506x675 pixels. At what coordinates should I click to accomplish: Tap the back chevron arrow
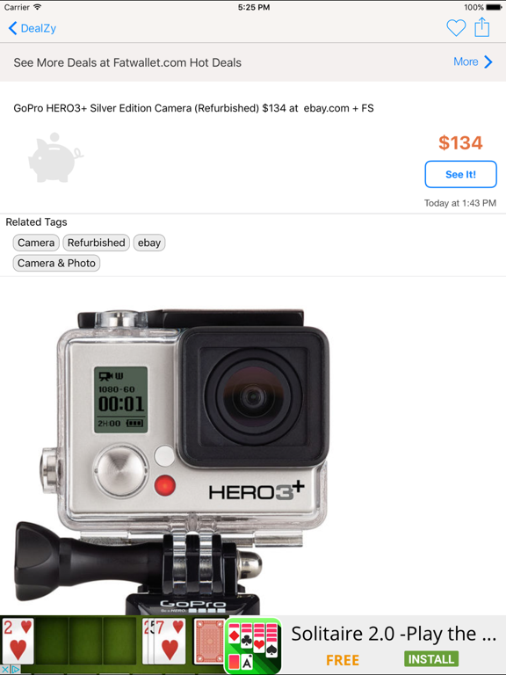[x=12, y=28]
